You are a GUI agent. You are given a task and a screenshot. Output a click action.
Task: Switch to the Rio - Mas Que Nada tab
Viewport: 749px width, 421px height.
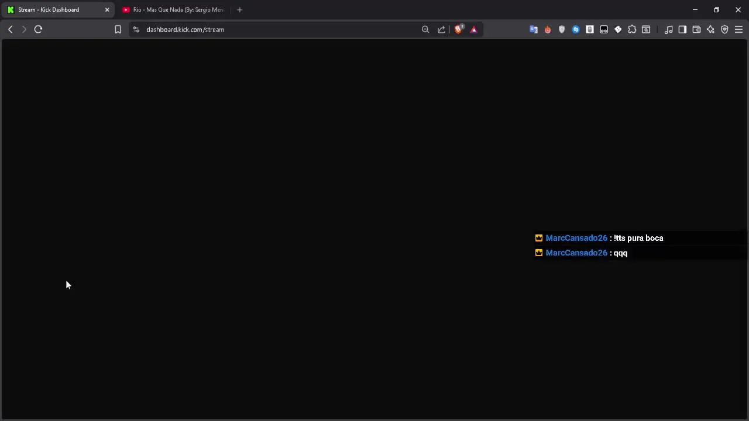173,10
